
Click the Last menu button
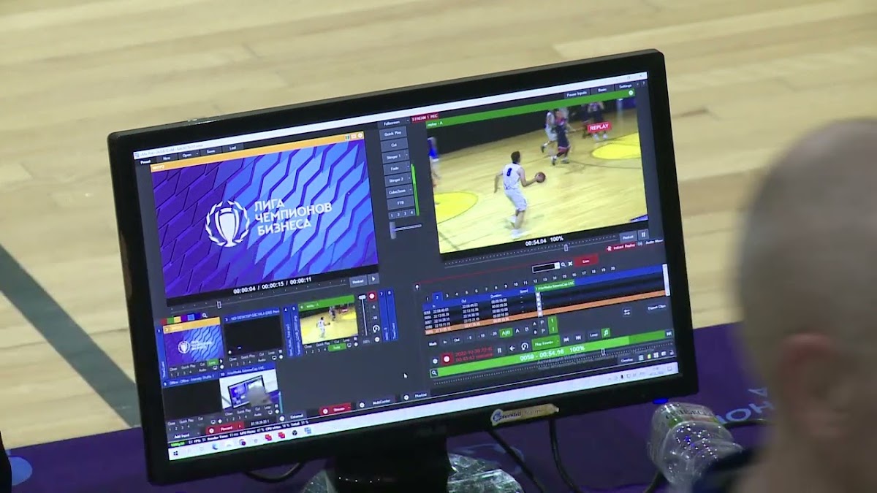(232, 148)
